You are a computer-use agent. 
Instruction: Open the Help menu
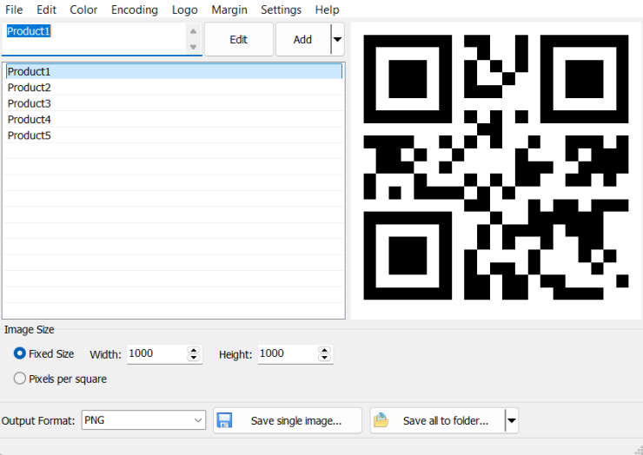327,10
